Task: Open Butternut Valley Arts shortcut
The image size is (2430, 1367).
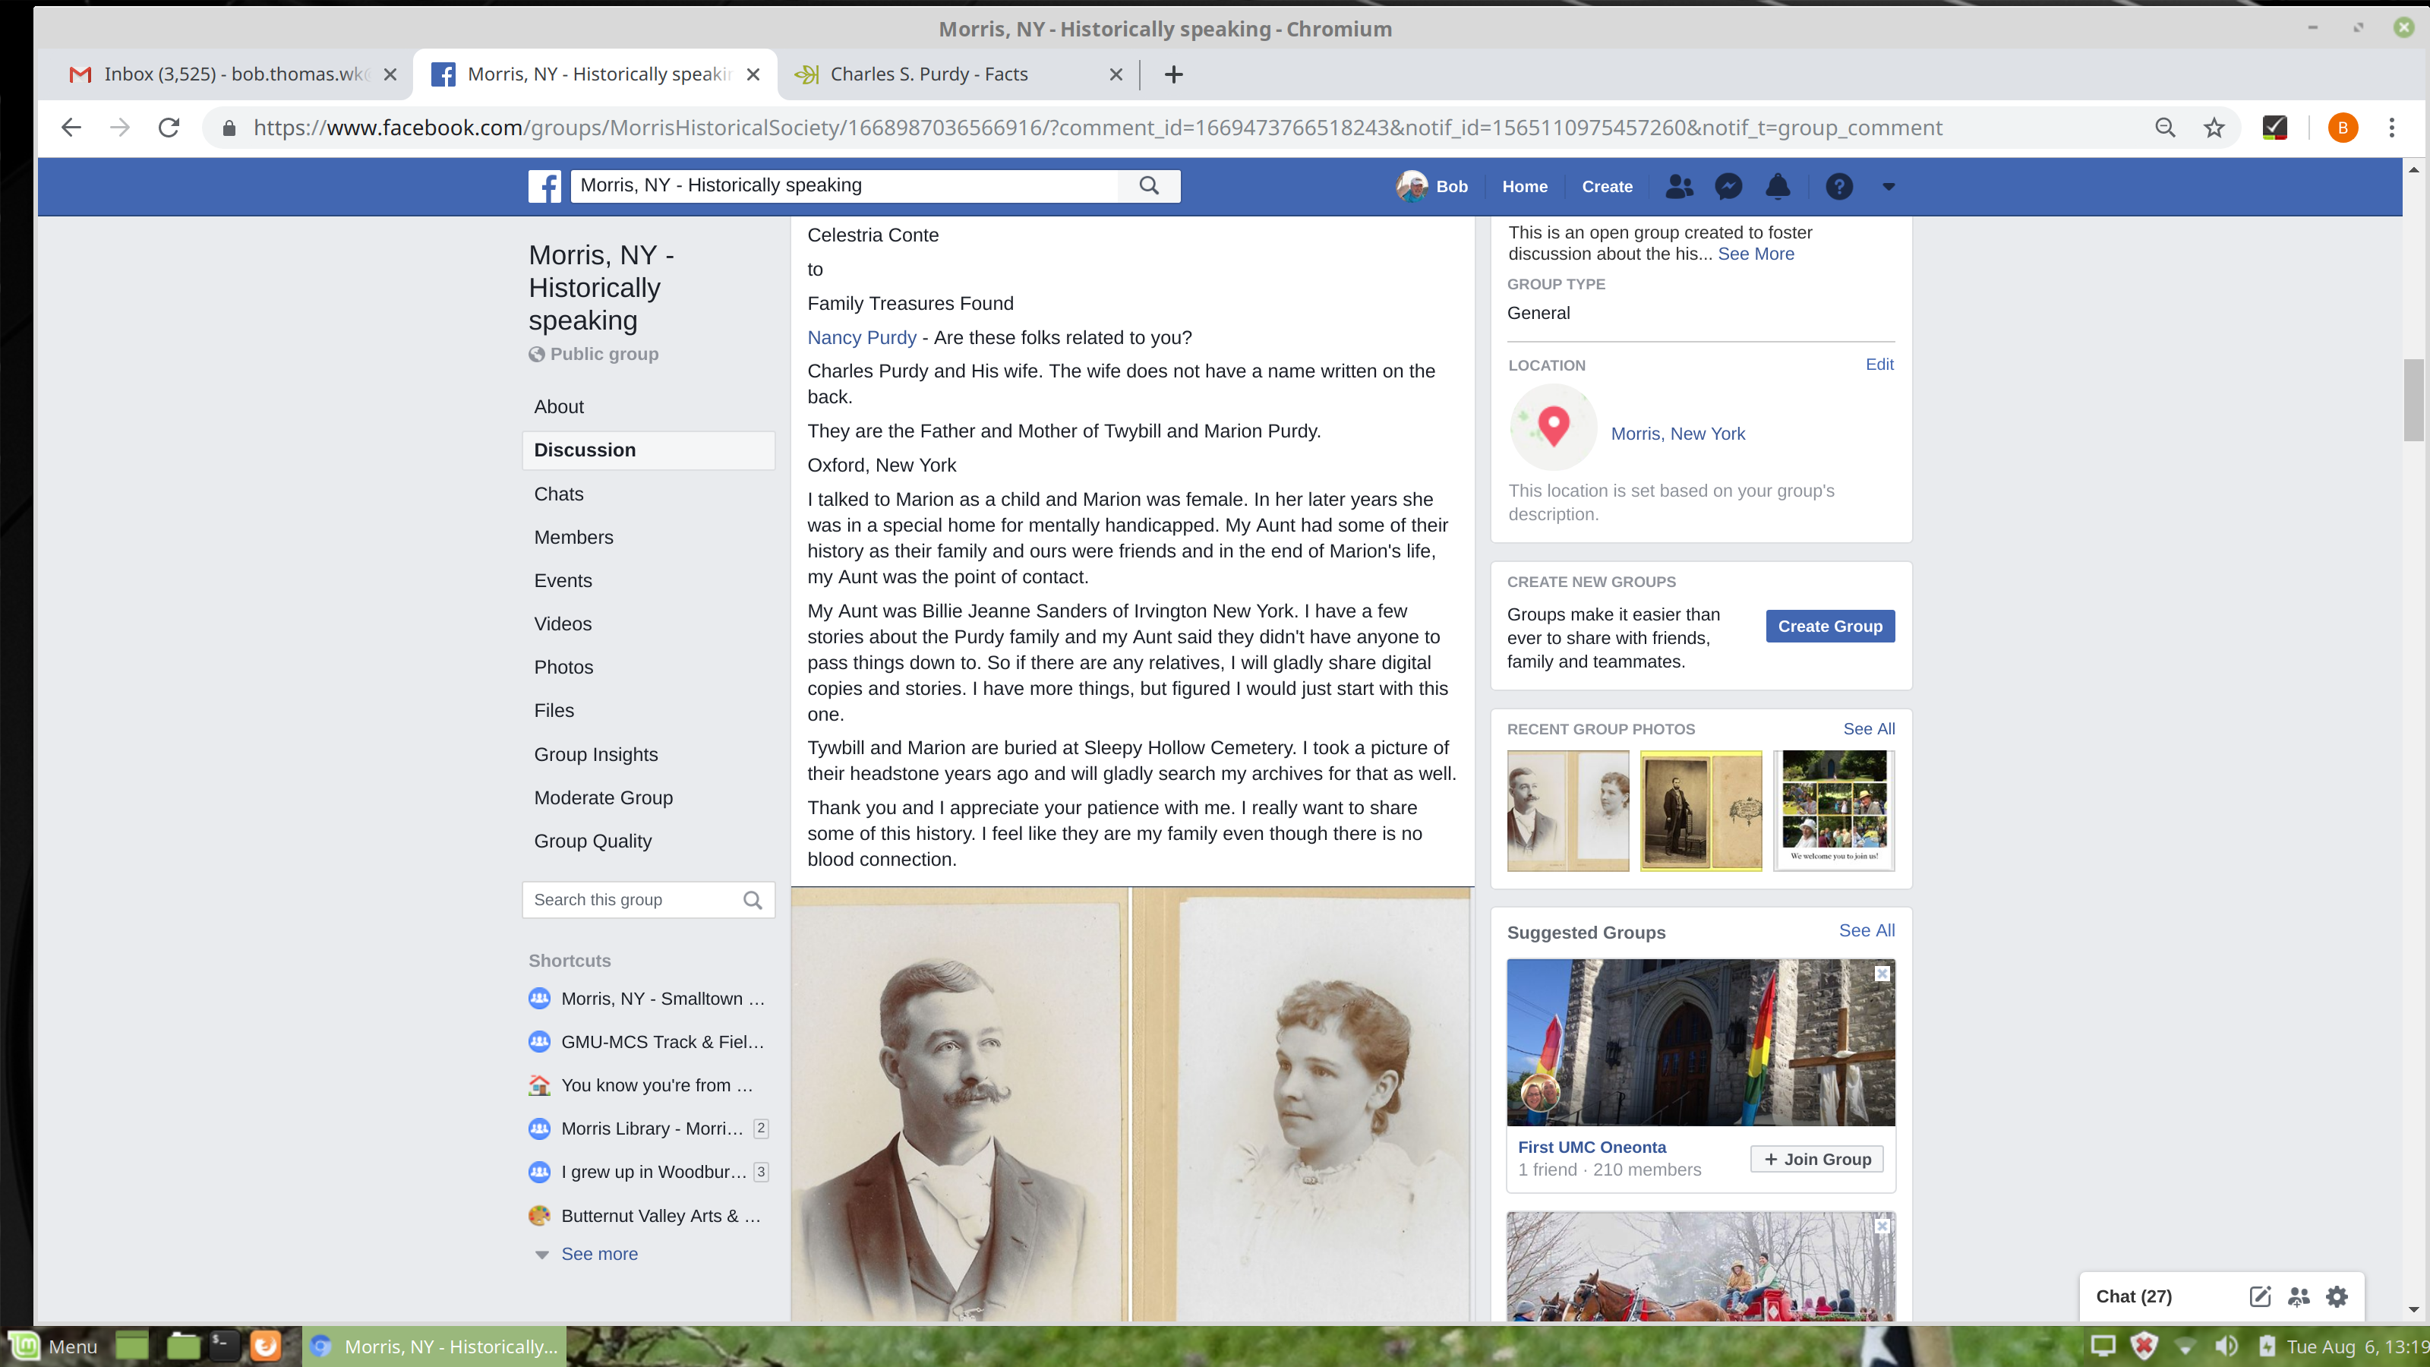Action: click(x=659, y=1216)
